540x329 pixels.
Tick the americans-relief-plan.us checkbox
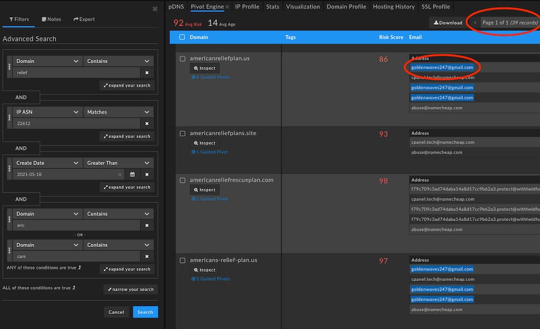pos(183,261)
